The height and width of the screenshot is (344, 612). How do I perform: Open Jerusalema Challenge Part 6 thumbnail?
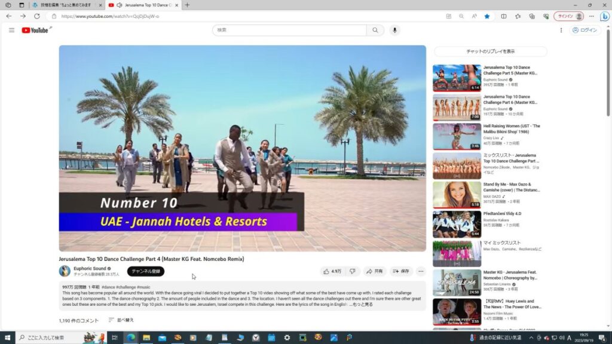457,107
